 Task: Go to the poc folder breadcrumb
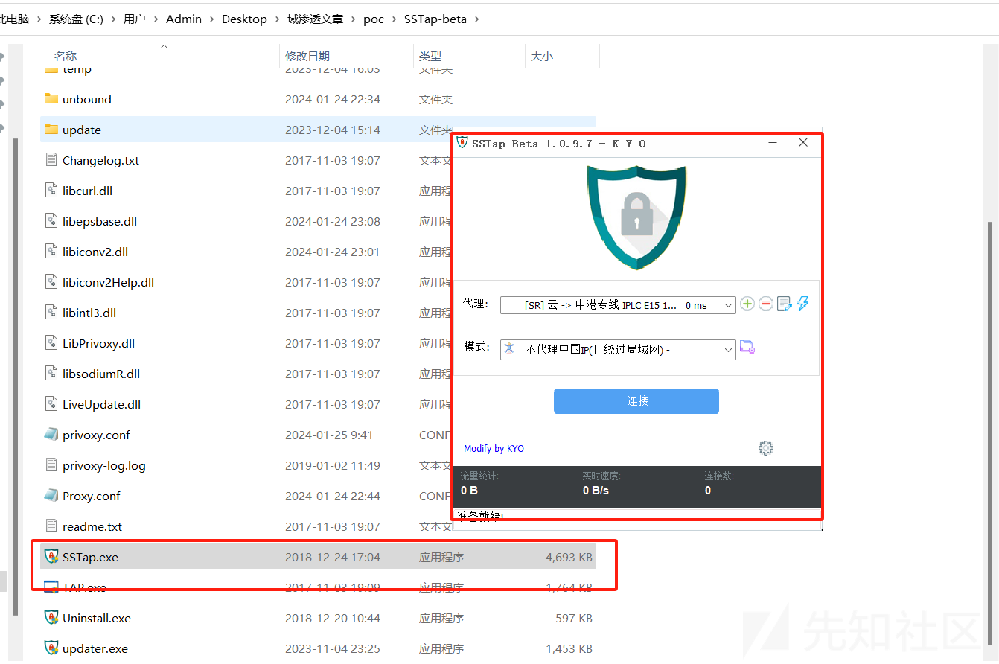[374, 19]
